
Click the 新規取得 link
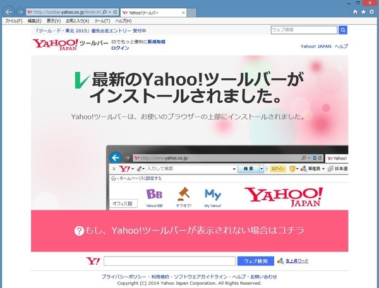click(x=156, y=42)
